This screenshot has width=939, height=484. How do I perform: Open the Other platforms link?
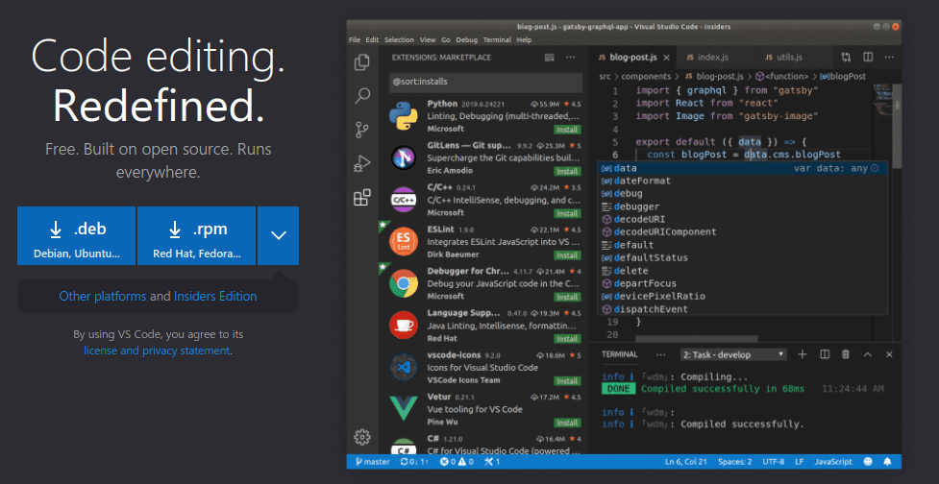pos(103,296)
